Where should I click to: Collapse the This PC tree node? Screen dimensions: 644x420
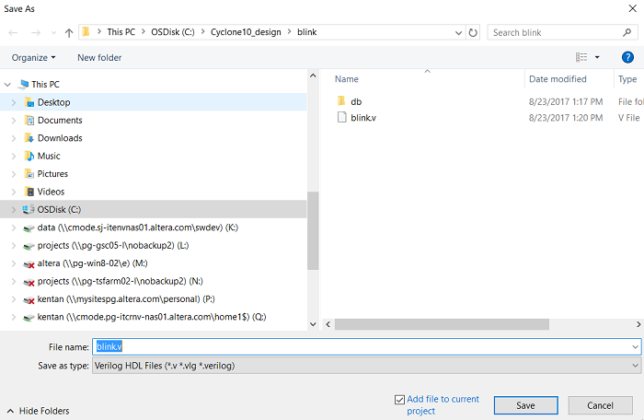7,85
